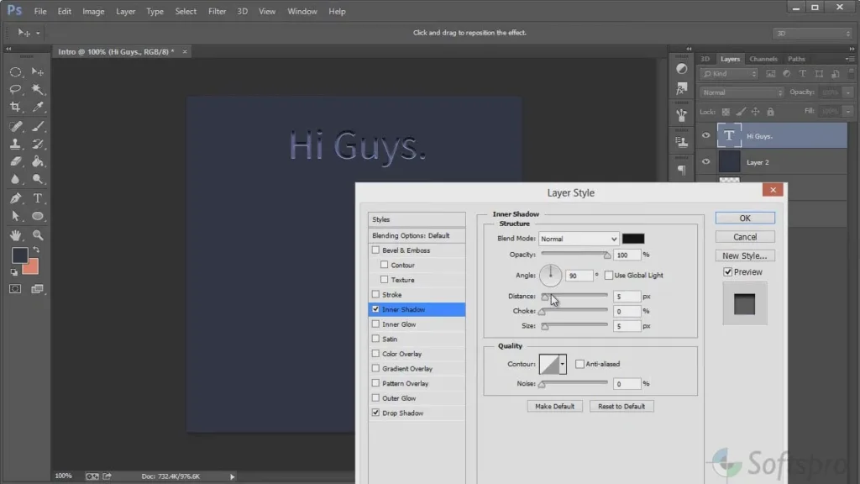Enable the Bevel & Emboss style
860x484 pixels.
coord(375,250)
